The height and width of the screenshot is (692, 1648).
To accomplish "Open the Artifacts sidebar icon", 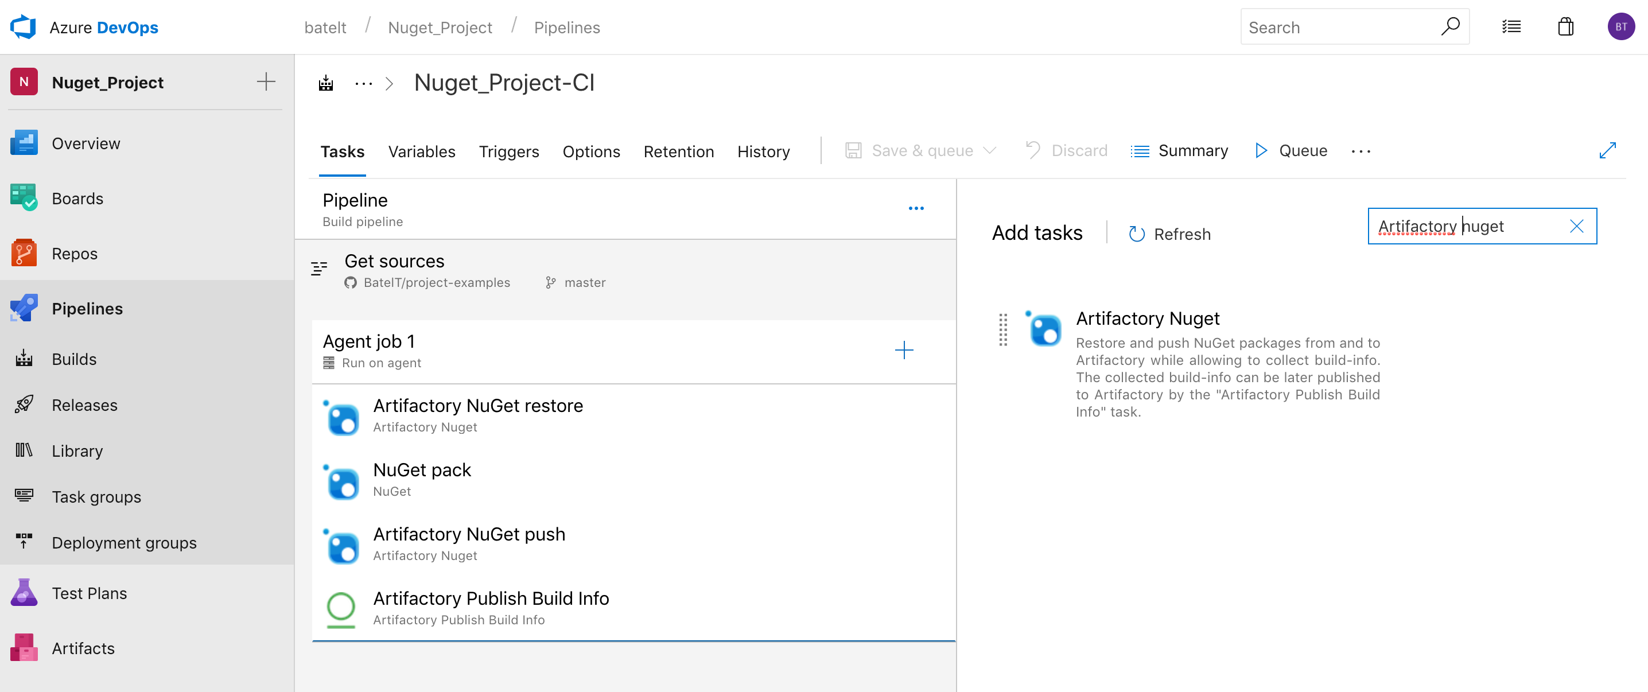I will [24, 647].
